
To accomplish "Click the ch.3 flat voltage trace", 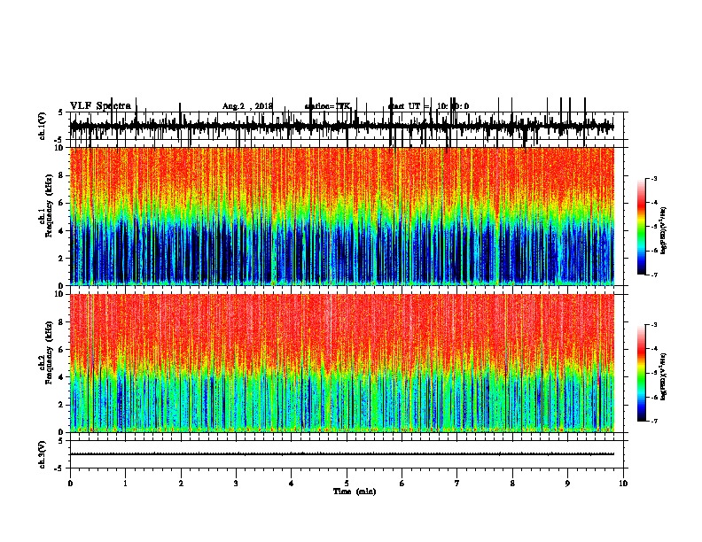I will tap(342, 454).
